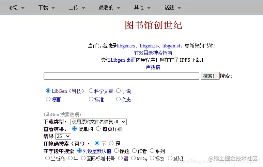
Task: Select the LibGen（科技）radio button
Action: point(48,90)
